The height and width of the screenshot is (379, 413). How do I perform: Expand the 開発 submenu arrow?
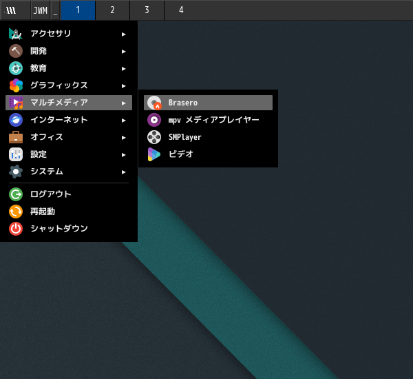pos(123,52)
